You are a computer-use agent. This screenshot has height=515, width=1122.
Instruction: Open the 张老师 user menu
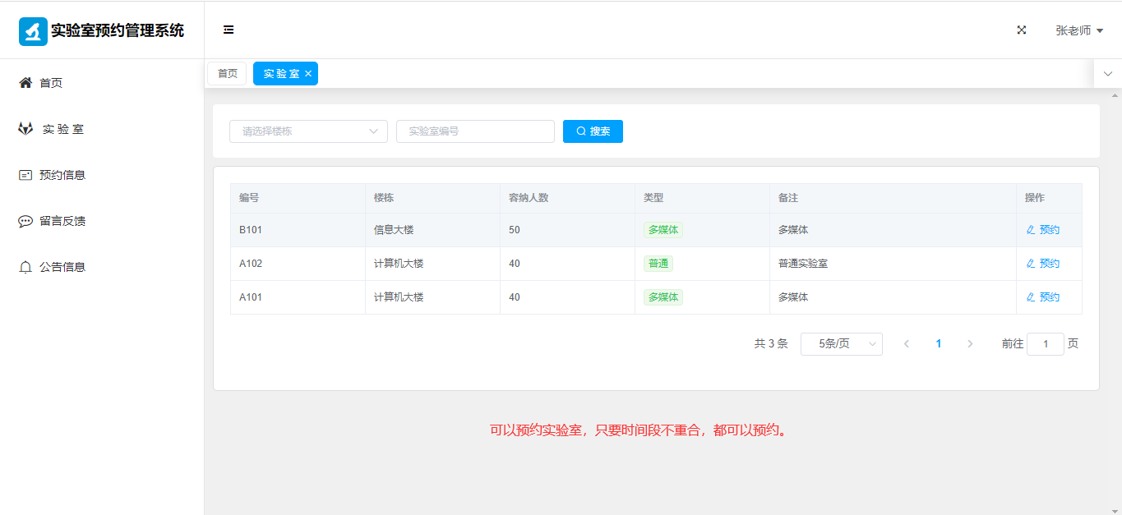click(x=1078, y=30)
